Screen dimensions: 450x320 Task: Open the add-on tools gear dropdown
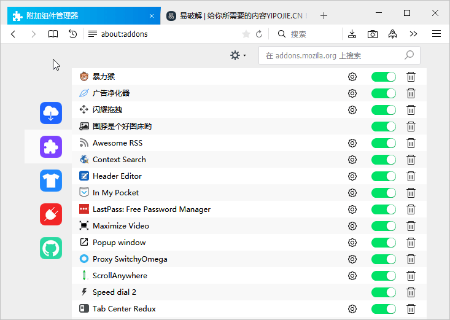click(x=238, y=55)
